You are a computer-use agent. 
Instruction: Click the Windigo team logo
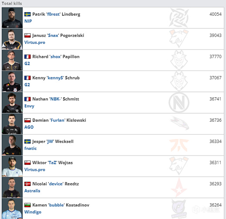[179, 209]
